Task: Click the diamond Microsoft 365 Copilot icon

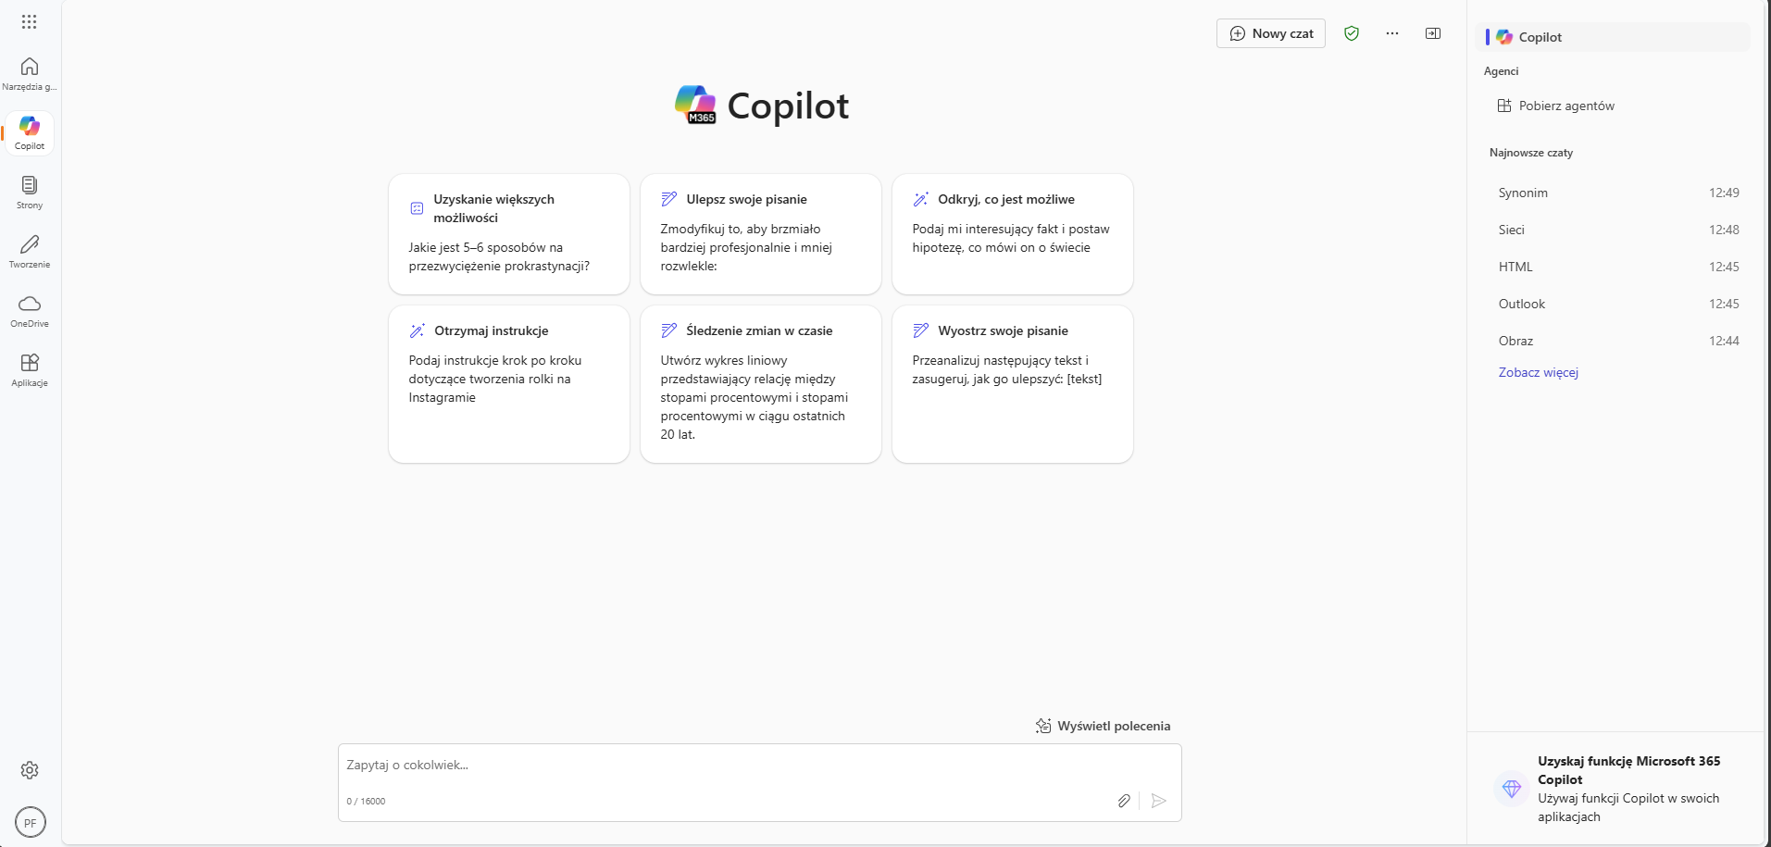Action: (x=1512, y=789)
